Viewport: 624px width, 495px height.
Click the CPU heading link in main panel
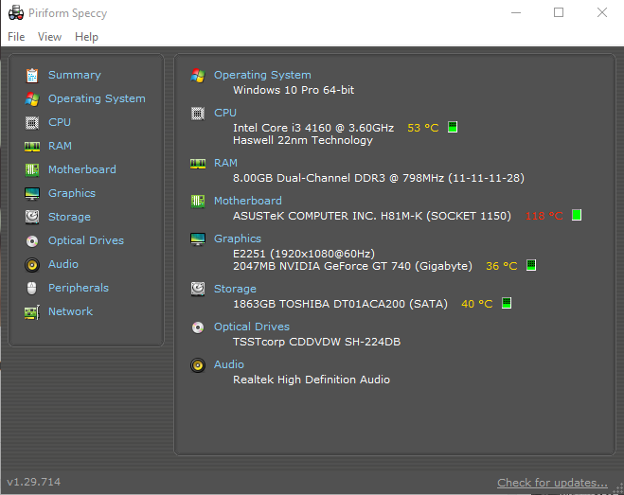click(225, 113)
